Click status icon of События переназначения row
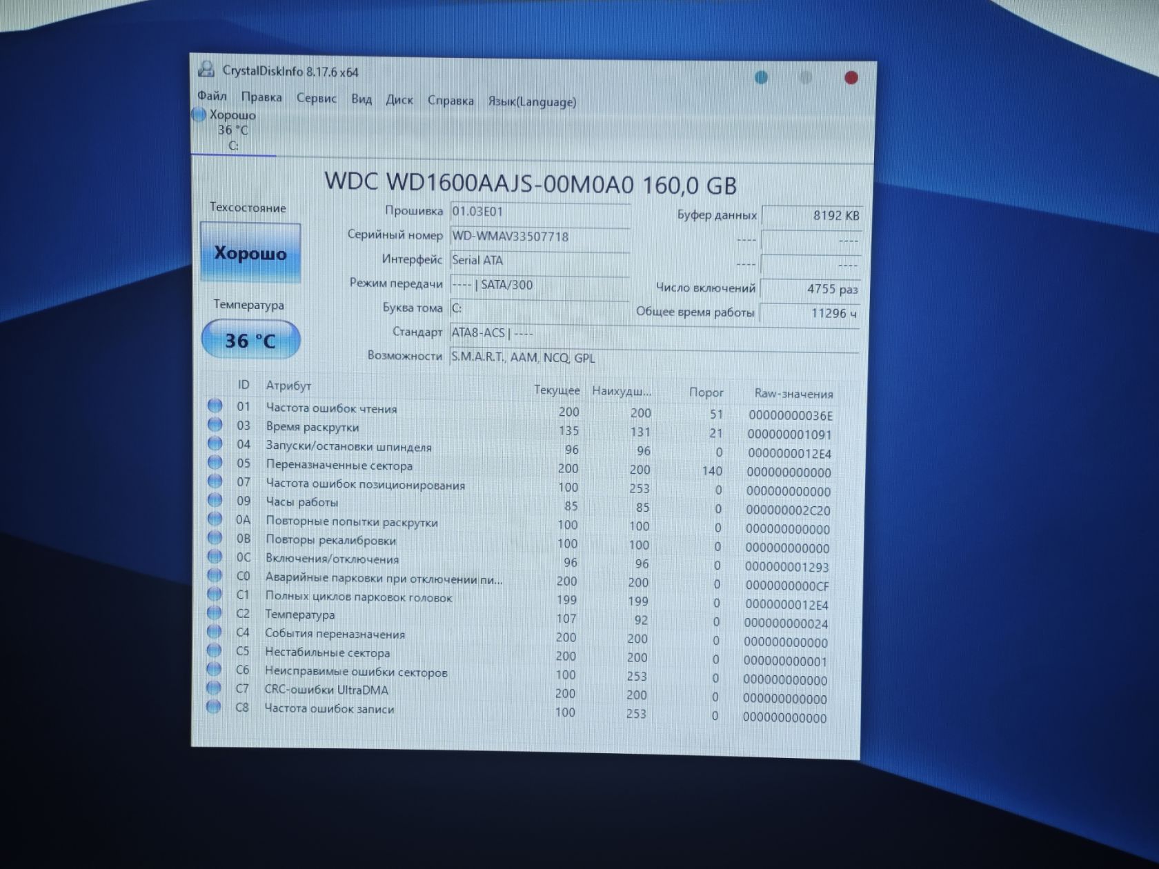This screenshot has width=1159, height=869. pos(215,631)
